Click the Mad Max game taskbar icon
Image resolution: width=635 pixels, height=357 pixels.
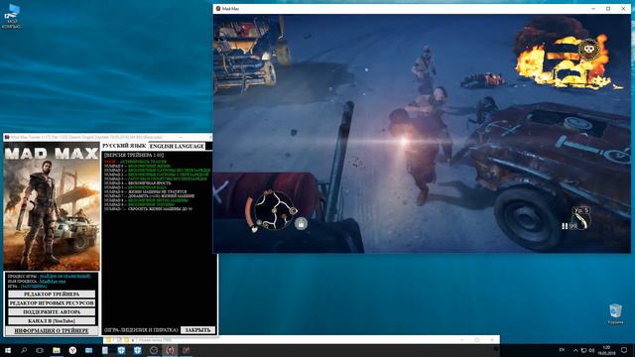170,350
